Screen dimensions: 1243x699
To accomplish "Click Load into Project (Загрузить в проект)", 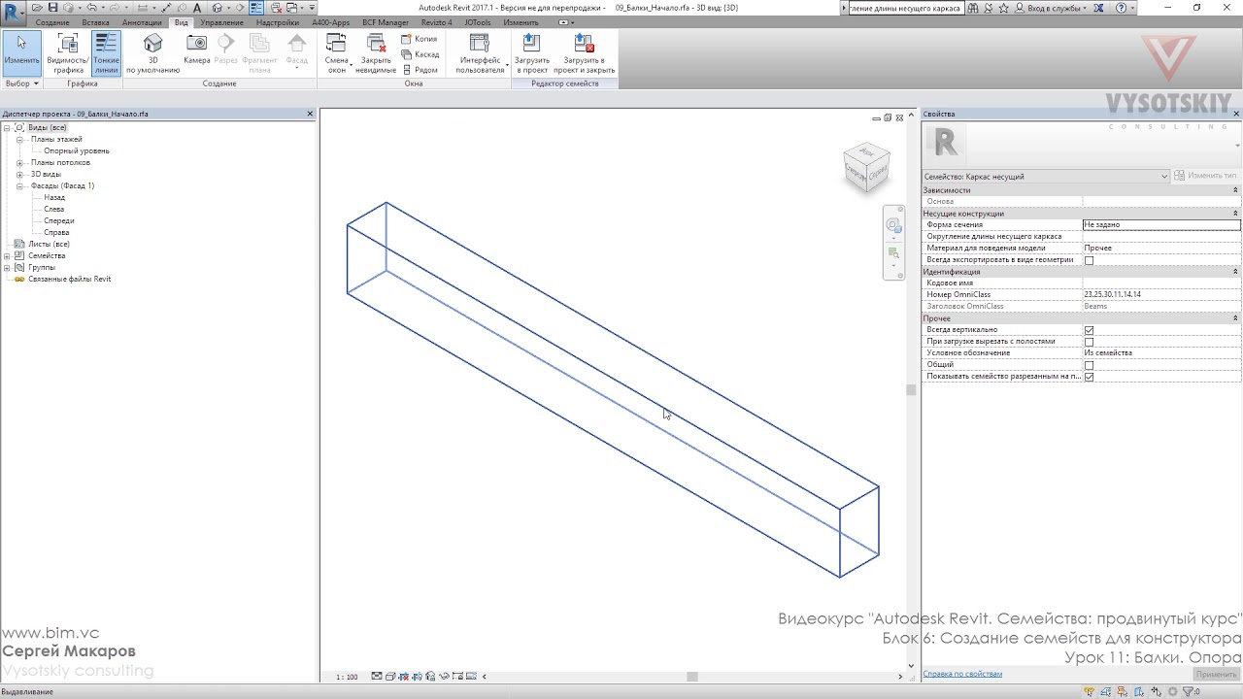I will point(532,53).
